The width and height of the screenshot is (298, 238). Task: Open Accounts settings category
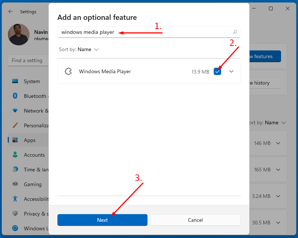pos(28,155)
